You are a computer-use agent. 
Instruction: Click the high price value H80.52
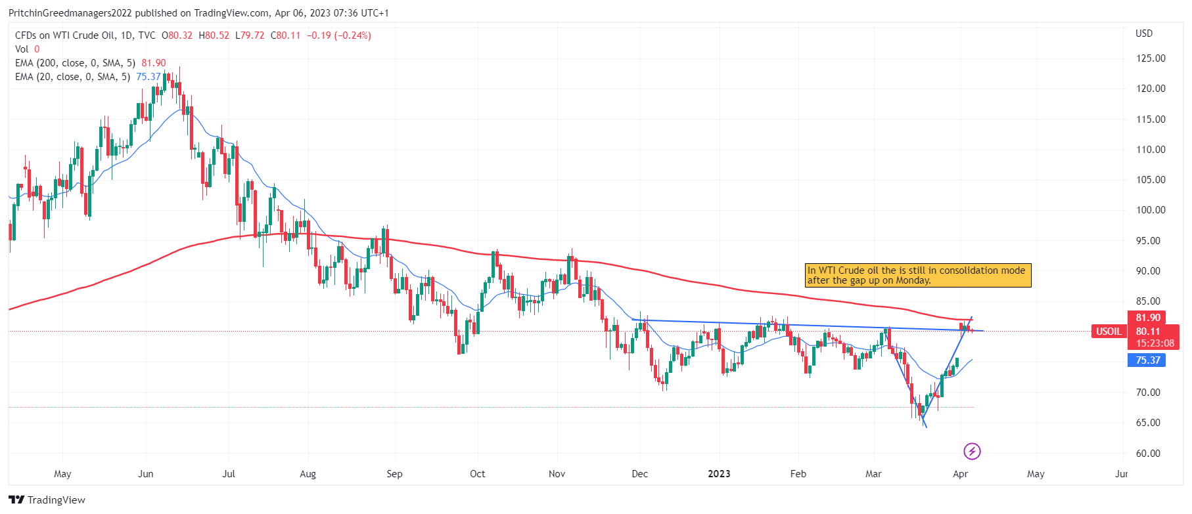coord(214,35)
